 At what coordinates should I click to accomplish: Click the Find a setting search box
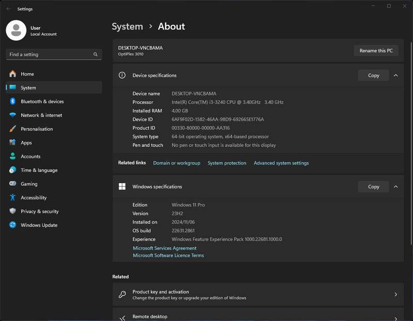(x=54, y=54)
